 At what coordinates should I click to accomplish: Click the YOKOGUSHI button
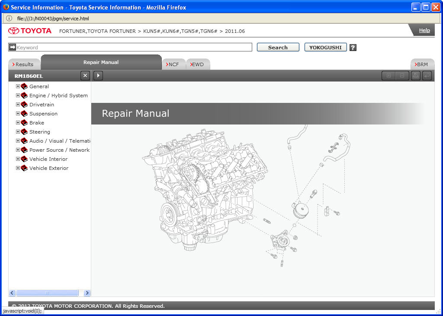point(325,47)
